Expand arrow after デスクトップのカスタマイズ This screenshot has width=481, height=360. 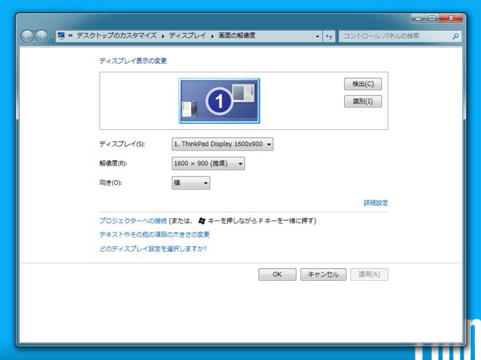[163, 36]
